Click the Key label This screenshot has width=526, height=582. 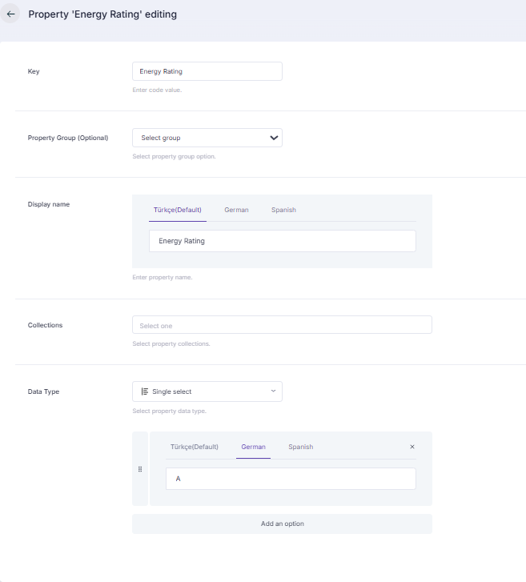coord(34,71)
